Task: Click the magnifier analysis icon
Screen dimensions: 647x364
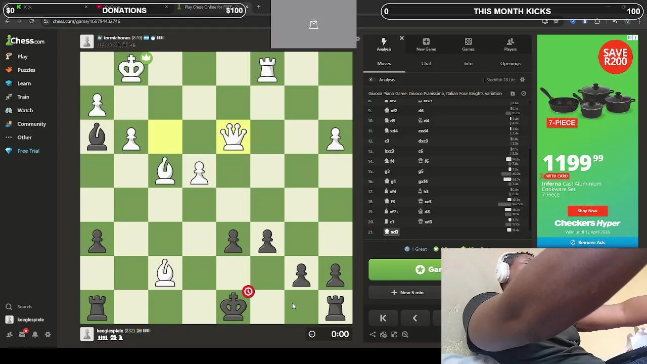Action: click(405, 334)
